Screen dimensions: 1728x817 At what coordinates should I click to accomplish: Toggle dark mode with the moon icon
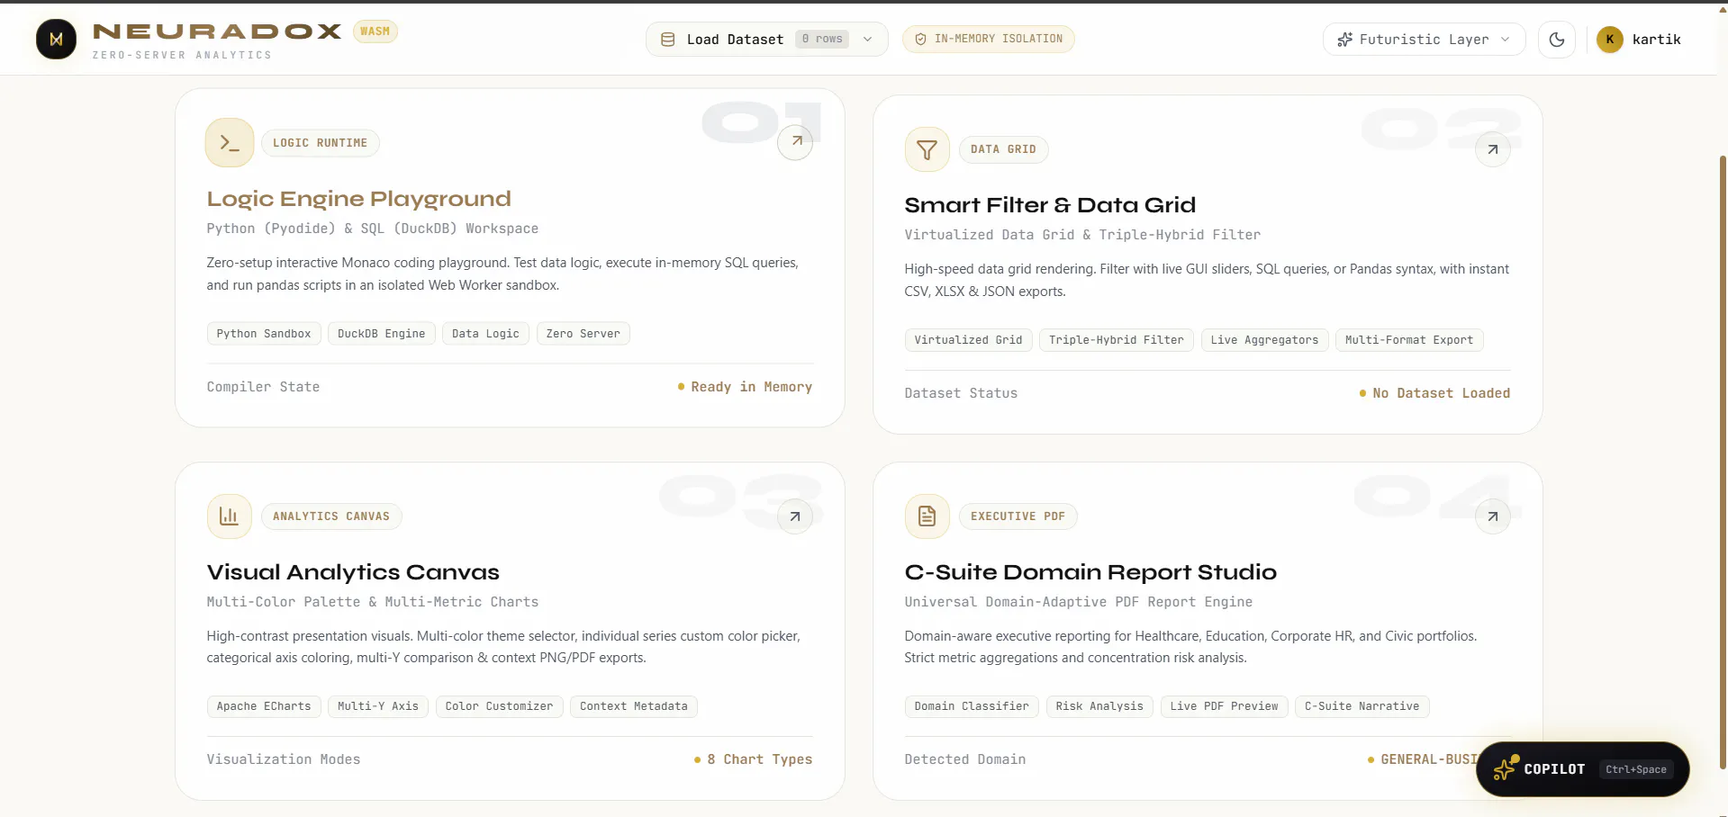point(1557,40)
